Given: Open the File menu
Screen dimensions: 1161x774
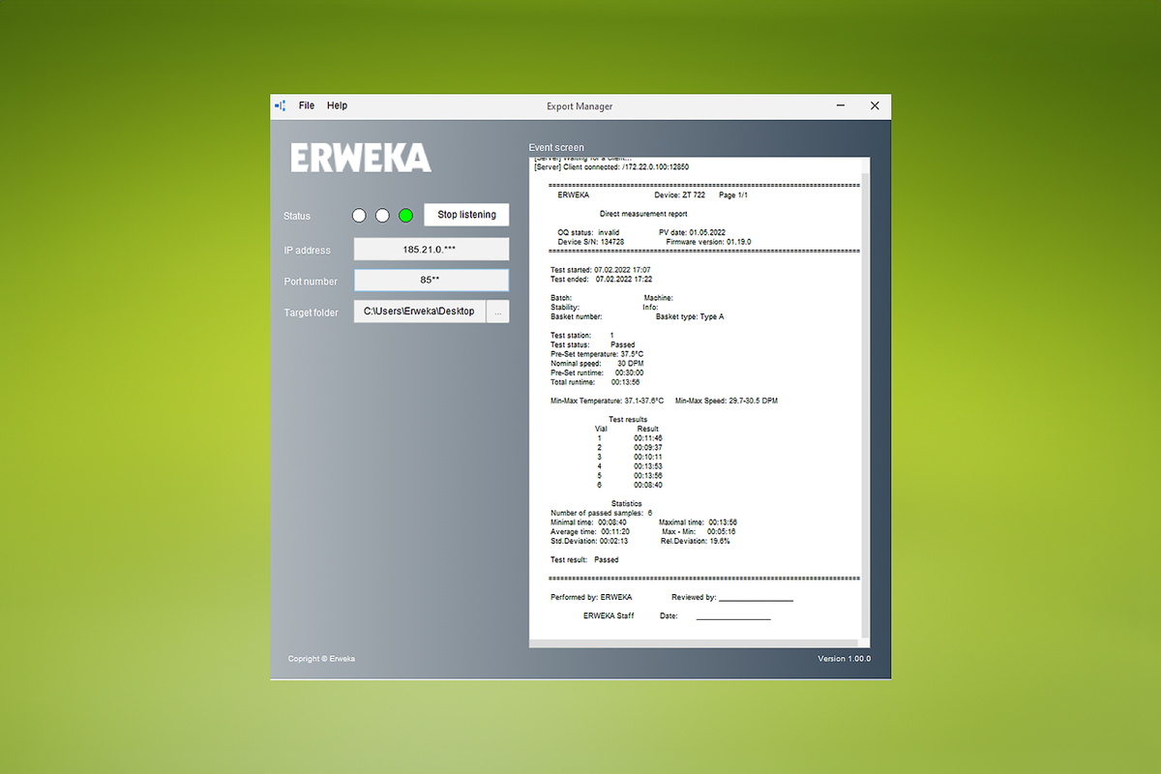Looking at the screenshot, I should 307,105.
